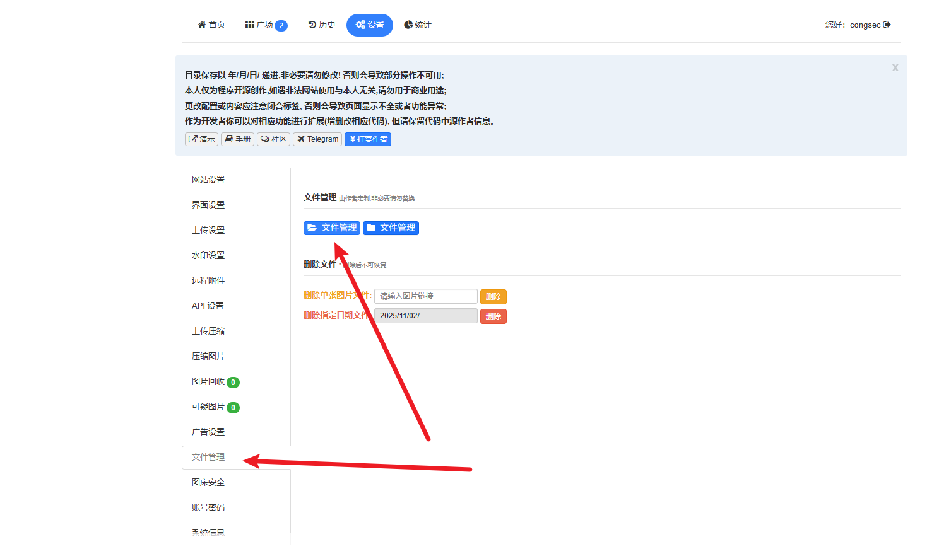Click the logout icon beside congsec
Viewport: 951px width, 554px height.
887,25
